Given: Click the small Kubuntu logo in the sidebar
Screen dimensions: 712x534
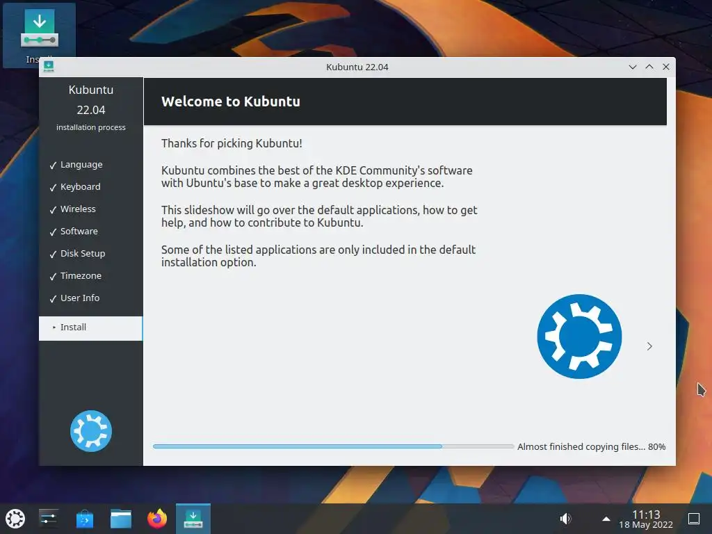Looking at the screenshot, I should [91, 431].
